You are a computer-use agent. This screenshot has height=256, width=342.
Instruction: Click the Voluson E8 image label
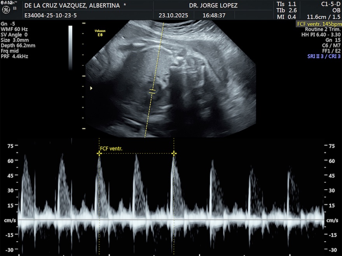coord(100,32)
